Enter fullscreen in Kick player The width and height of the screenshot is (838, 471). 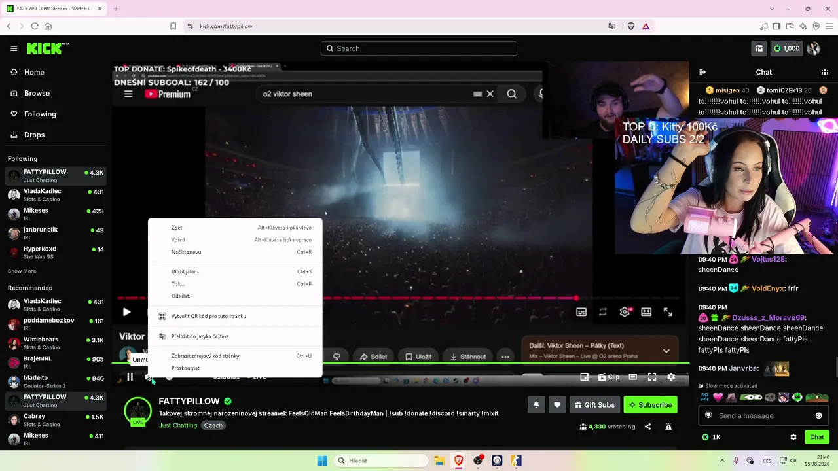tap(652, 377)
